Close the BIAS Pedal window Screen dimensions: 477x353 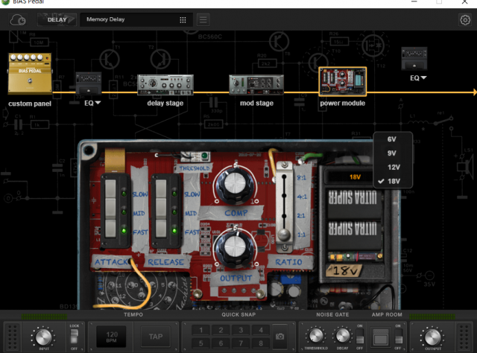pyautogui.click(x=464, y=2)
